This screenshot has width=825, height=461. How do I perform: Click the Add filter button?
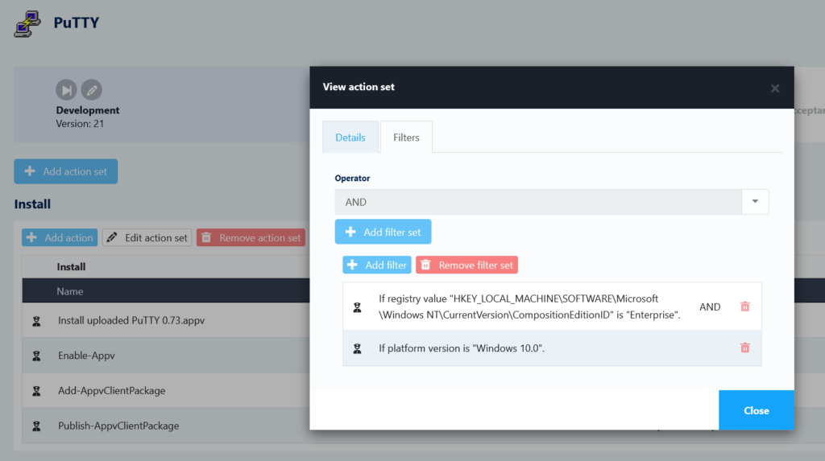click(x=377, y=265)
